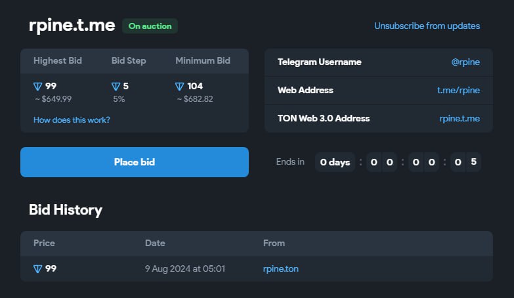Viewport: 514px width, 298px height.
Task: Click the rpine.t.me page title
Action: (x=72, y=26)
